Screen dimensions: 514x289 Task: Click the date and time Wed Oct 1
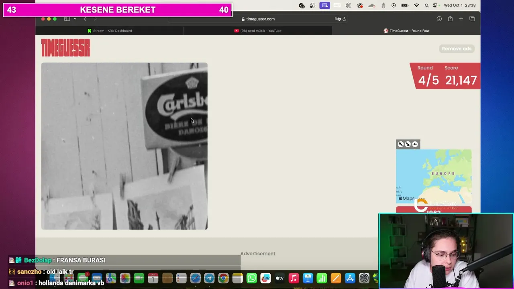pos(460,5)
